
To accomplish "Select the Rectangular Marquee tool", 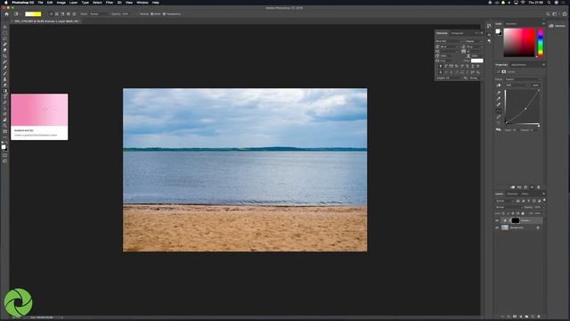I will pyautogui.click(x=4, y=33).
